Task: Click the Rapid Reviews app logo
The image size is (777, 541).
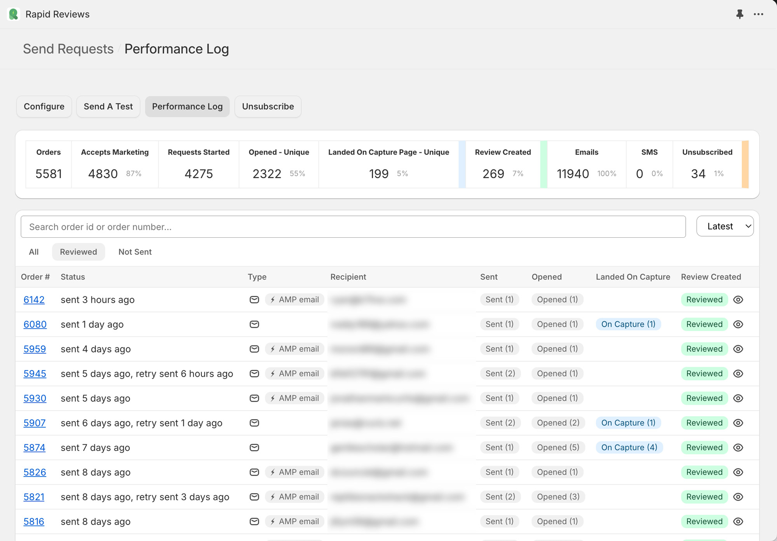Action: point(14,14)
